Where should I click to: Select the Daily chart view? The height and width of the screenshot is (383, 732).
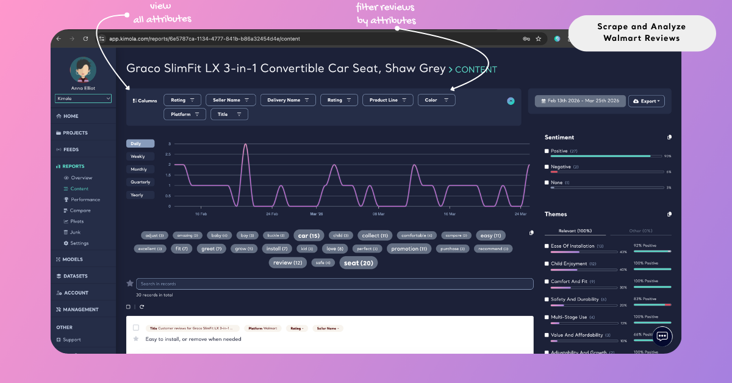pos(140,143)
